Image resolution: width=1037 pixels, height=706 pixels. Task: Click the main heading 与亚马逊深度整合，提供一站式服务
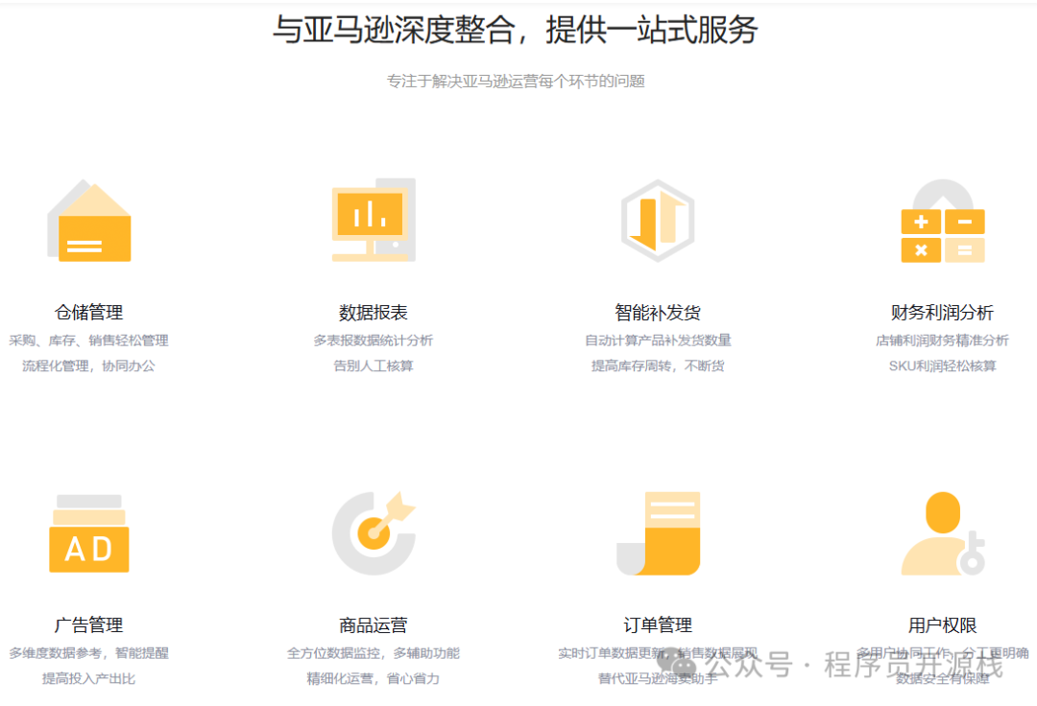click(x=518, y=31)
